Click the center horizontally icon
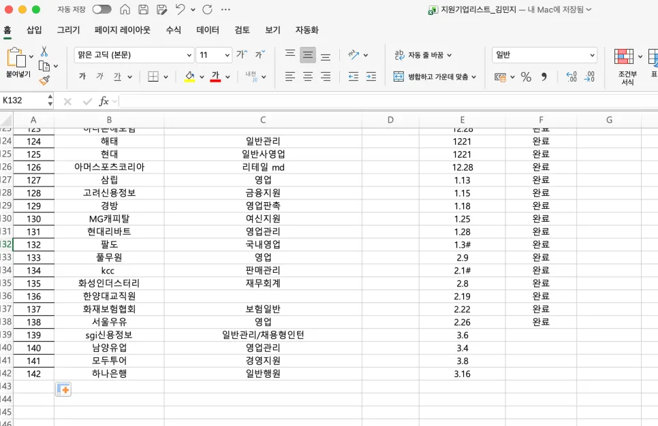Viewport: 658px width, 426px height. click(x=308, y=76)
